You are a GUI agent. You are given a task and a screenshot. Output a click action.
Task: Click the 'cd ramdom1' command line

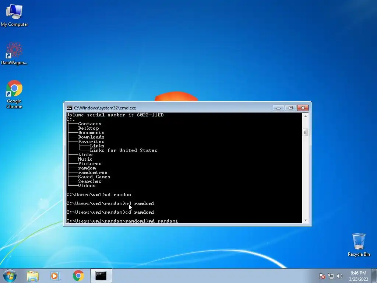point(110,212)
